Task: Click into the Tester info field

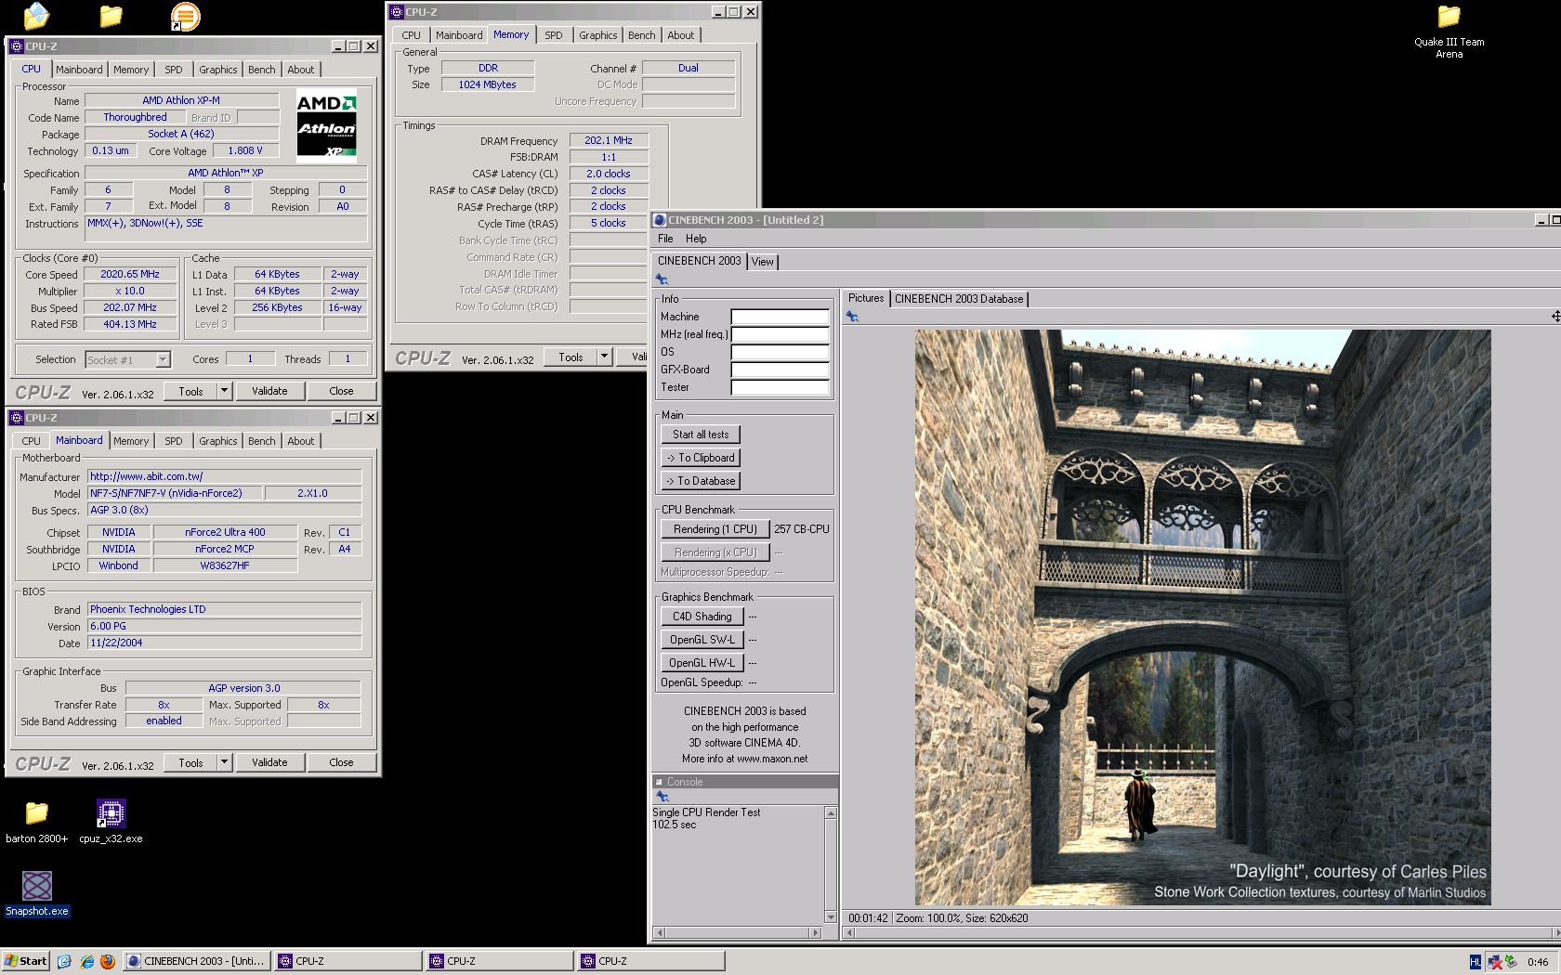Action: click(x=780, y=387)
